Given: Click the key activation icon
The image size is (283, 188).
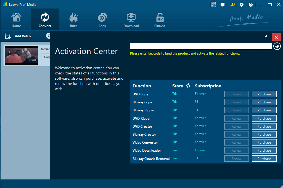Looking at the screenshot, I should pyautogui.click(x=232, y=4).
